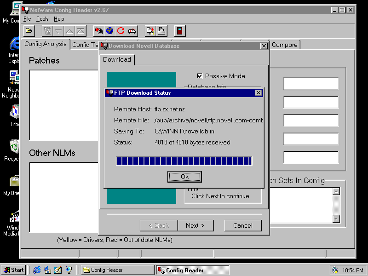Click the ambulance toolbar icon

point(132,31)
